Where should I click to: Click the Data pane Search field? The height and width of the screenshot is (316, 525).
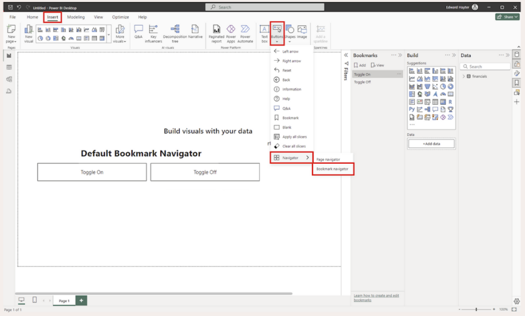pyautogui.click(x=485, y=67)
